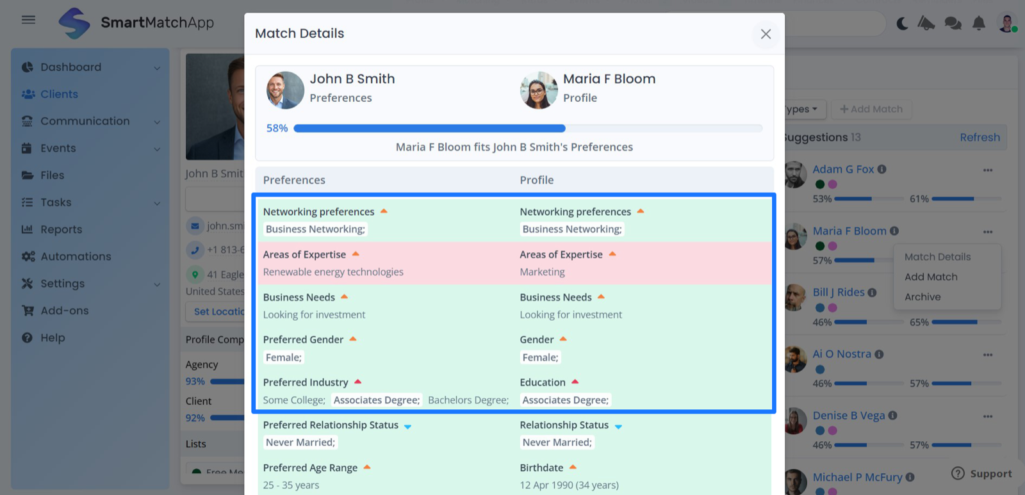Open Automations in the sidebar
The height and width of the screenshot is (495, 1025).
click(76, 256)
